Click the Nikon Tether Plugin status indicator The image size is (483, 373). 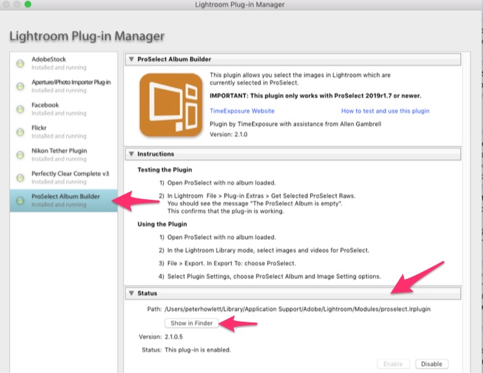coord(20,155)
